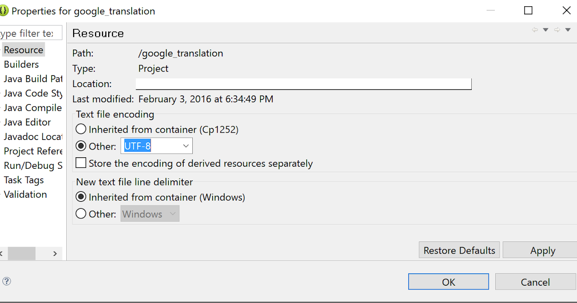
Task: Open the forward history dropdown arrow
Action: 568,30
